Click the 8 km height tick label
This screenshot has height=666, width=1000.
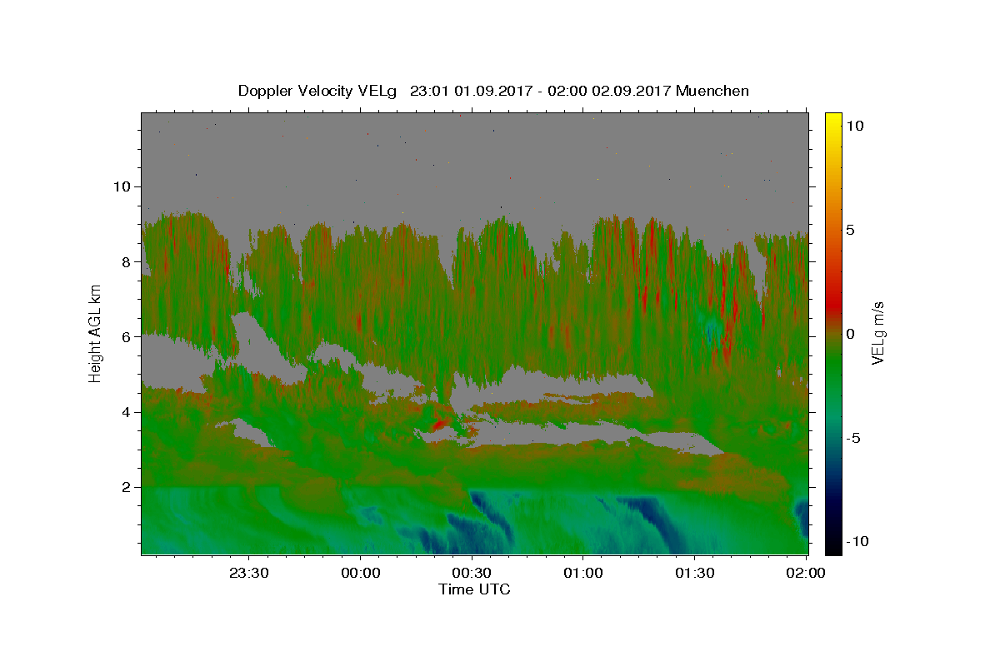[125, 261]
